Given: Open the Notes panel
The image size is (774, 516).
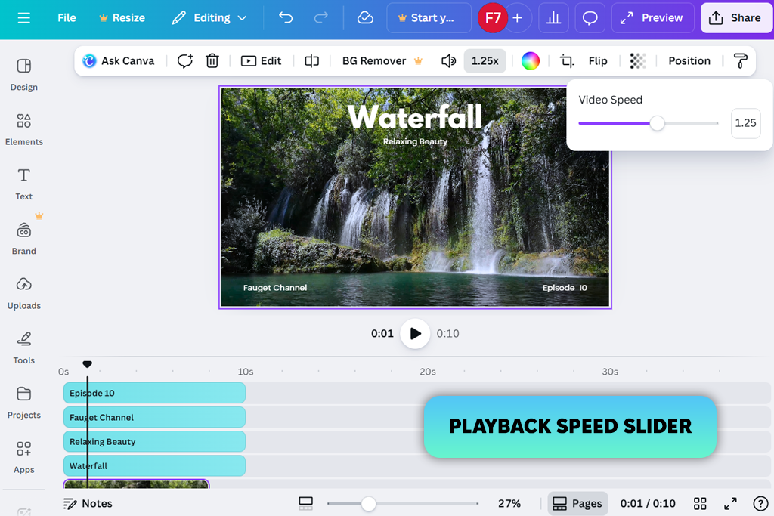Looking at the screenshot, I should [88, 504].
